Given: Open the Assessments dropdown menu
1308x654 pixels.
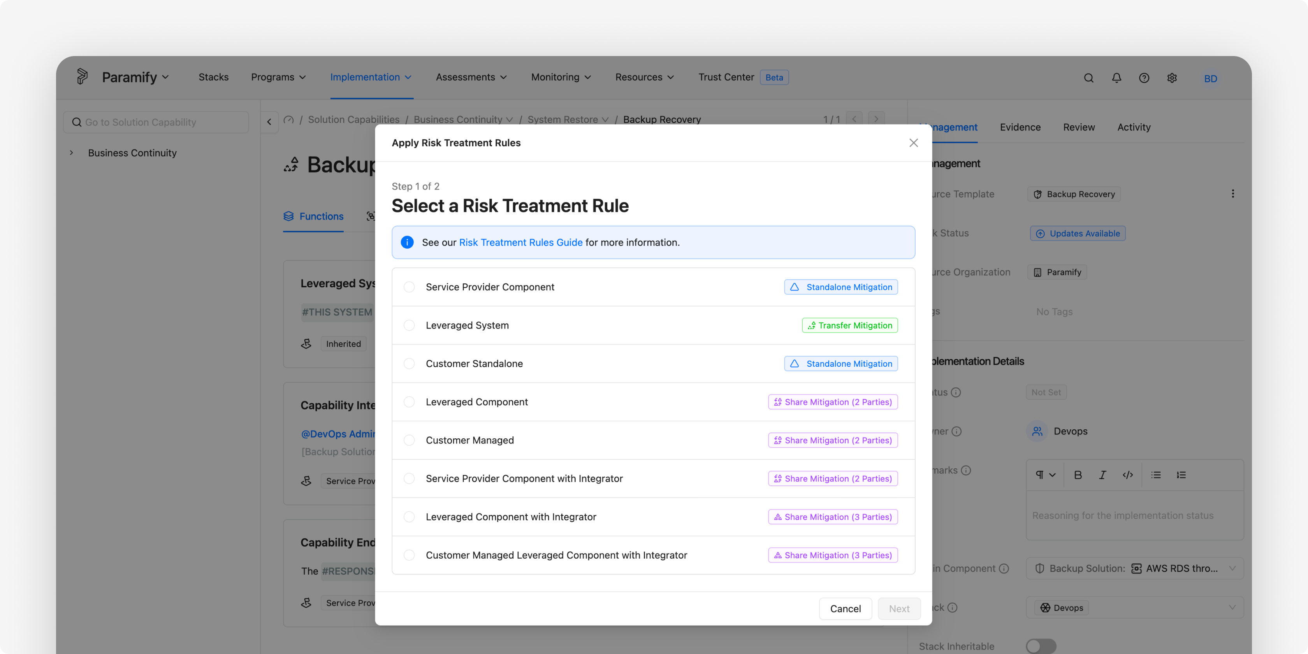Looking at the screenshot, I should 471,77.
